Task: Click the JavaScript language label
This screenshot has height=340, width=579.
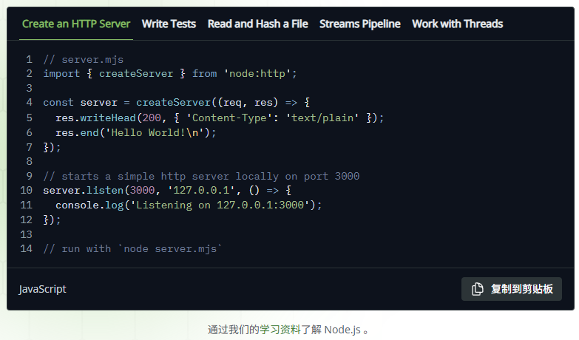Action: 42,289
